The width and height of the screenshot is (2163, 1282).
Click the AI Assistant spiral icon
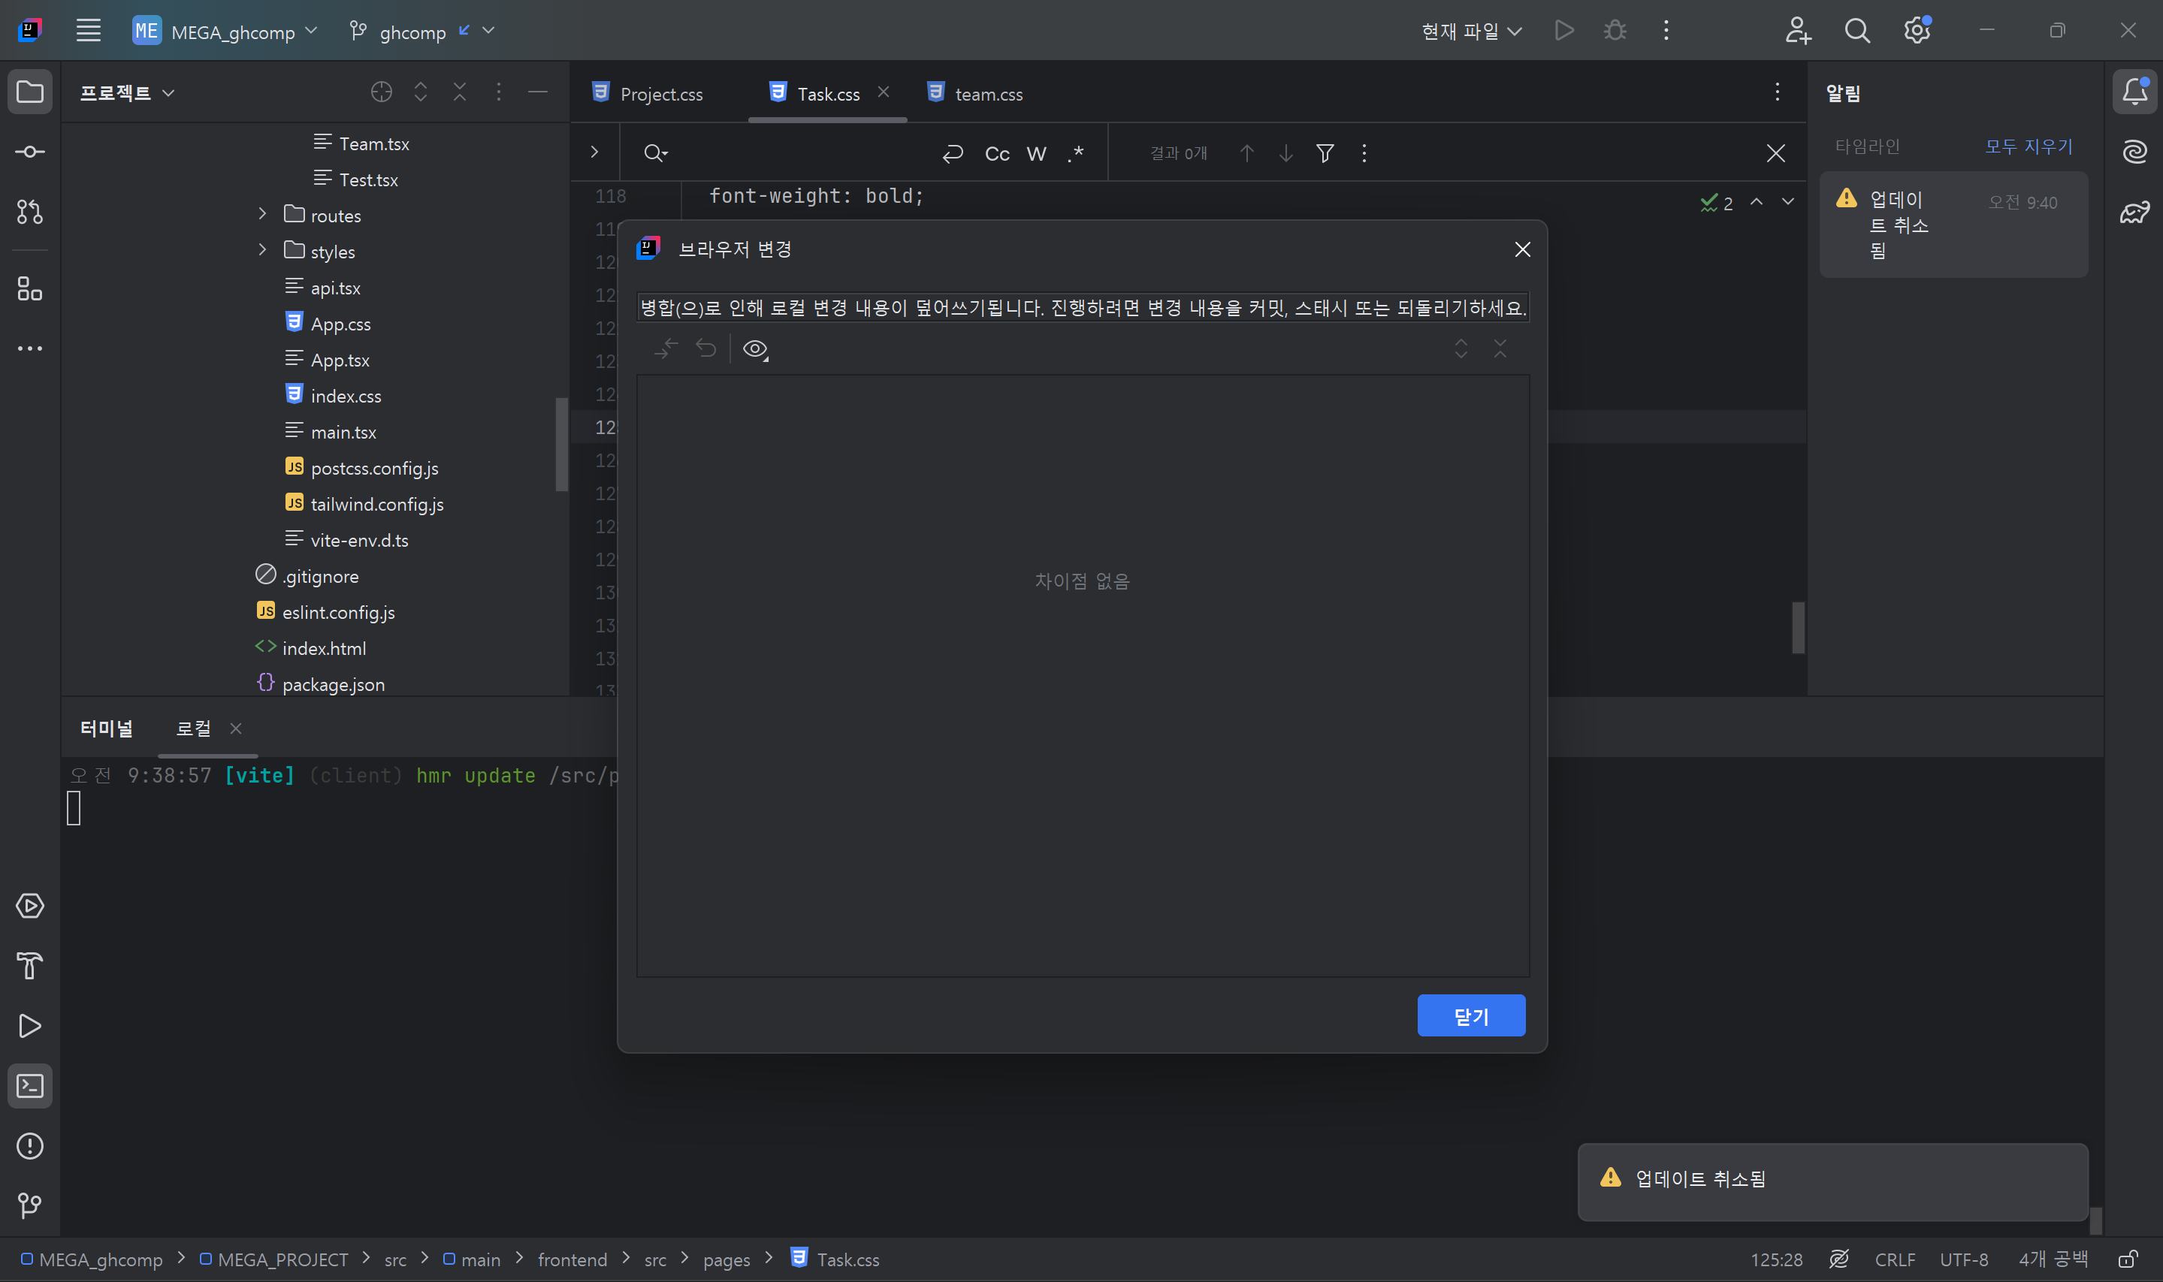tap(2134, 152)
